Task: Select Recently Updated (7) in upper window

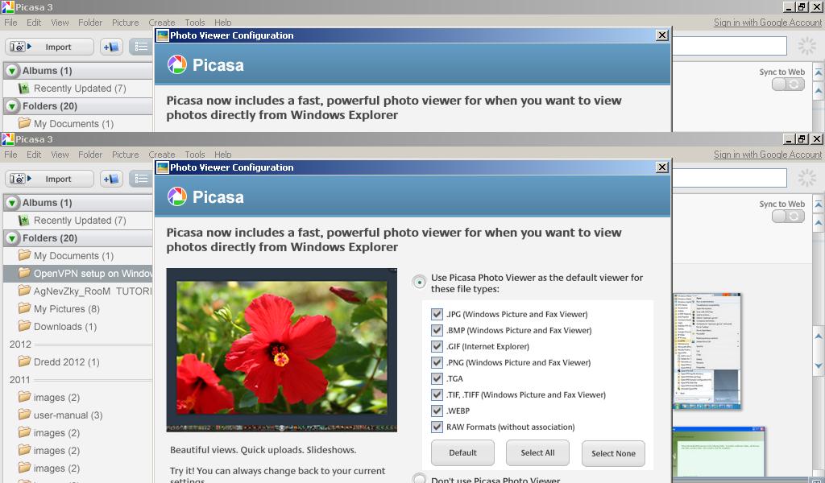Action: point(78,89)
